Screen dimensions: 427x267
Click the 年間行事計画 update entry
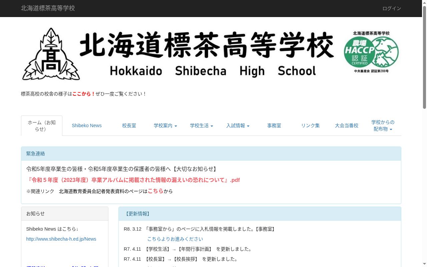188,249
